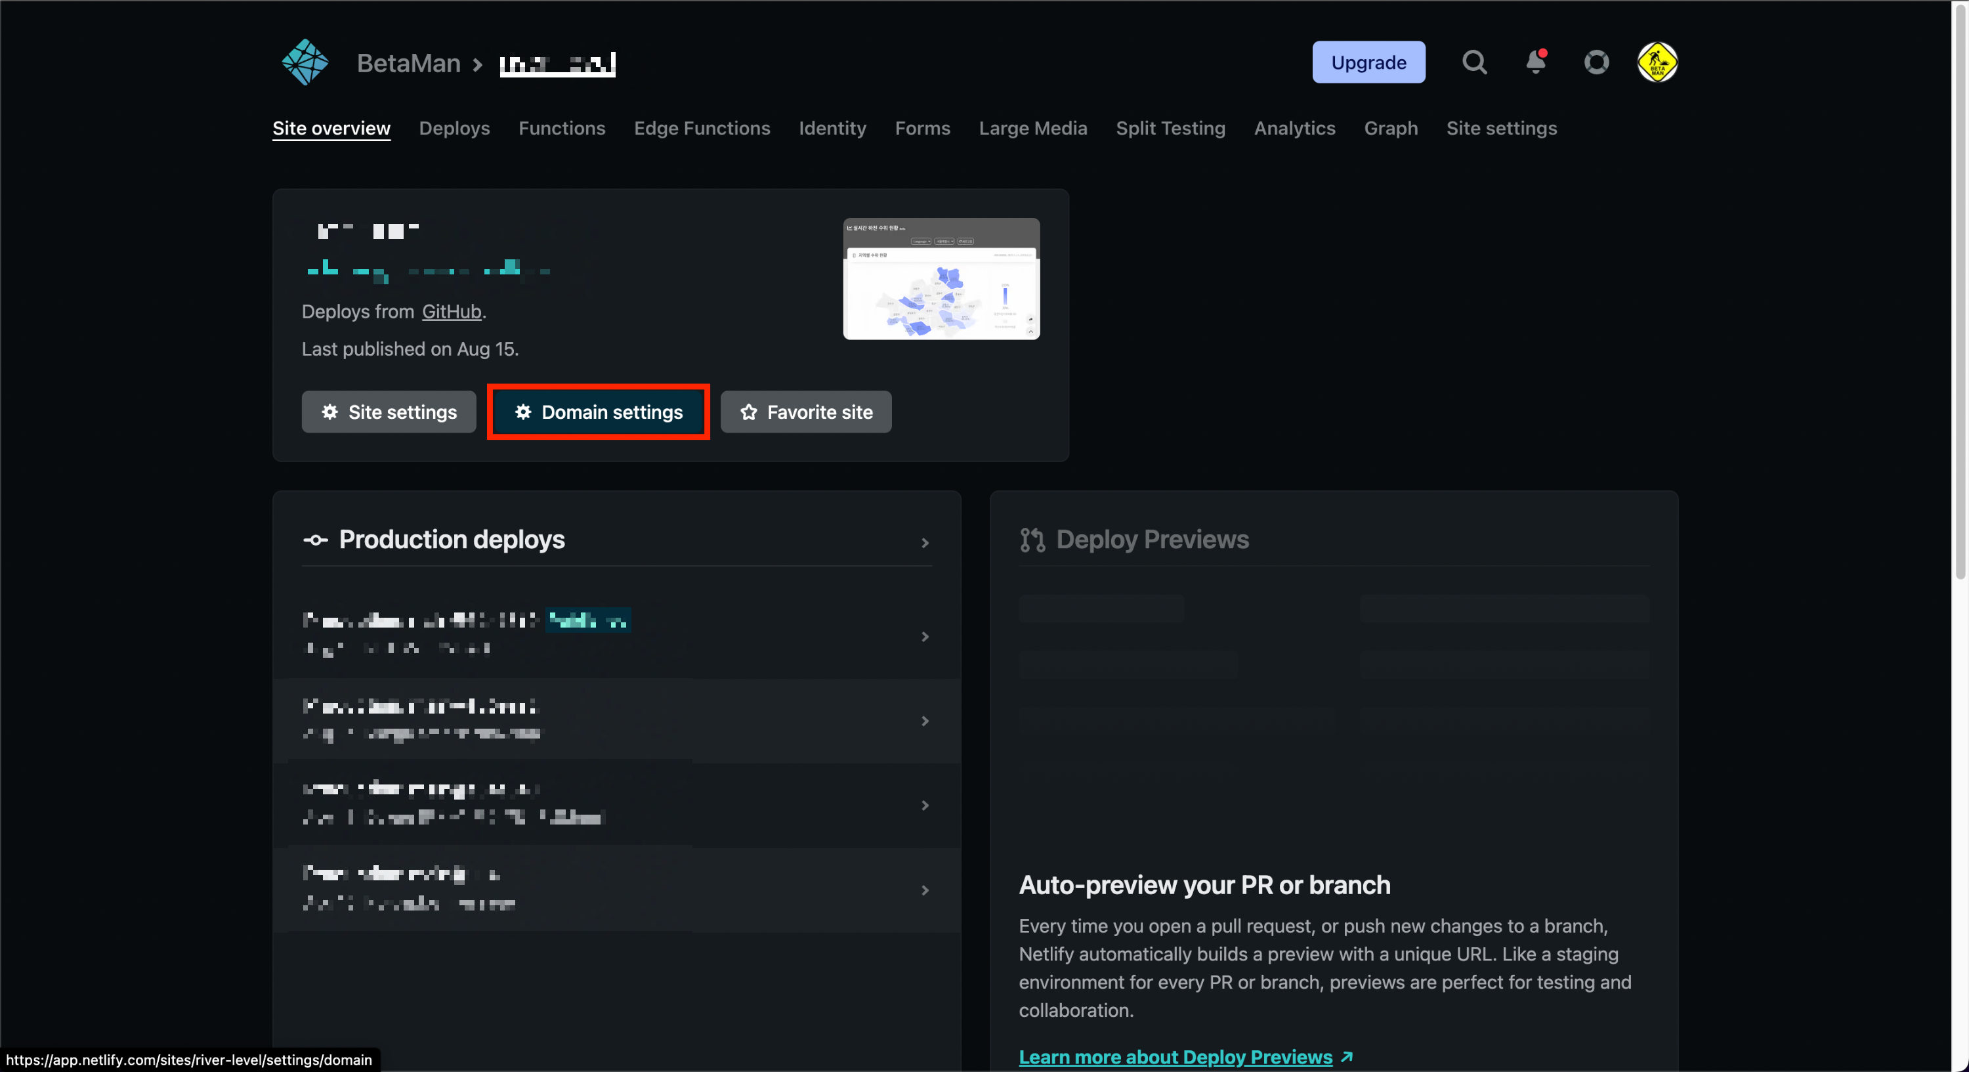Open BetaMan user avatar menu
This screenshot has height=1072, width=1969.
click(x=1657, y=62)
